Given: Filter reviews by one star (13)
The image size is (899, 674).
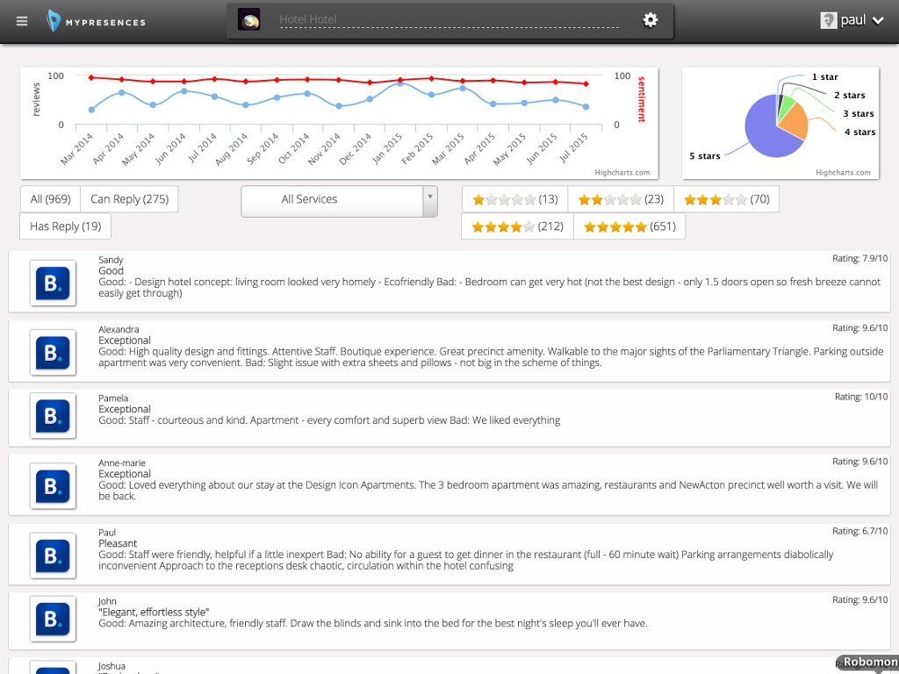Looking at the screenshot, I should pyautogui.click(x=514, y=199).
